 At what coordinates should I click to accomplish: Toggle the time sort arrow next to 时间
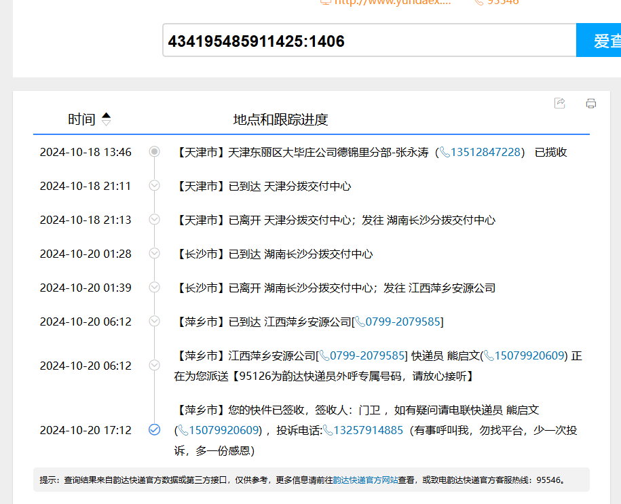[106, 119]
